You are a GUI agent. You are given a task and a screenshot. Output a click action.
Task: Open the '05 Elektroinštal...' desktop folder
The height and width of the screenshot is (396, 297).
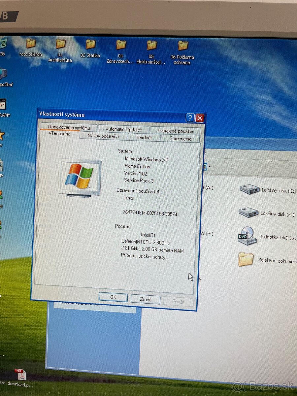pos(151,46)
